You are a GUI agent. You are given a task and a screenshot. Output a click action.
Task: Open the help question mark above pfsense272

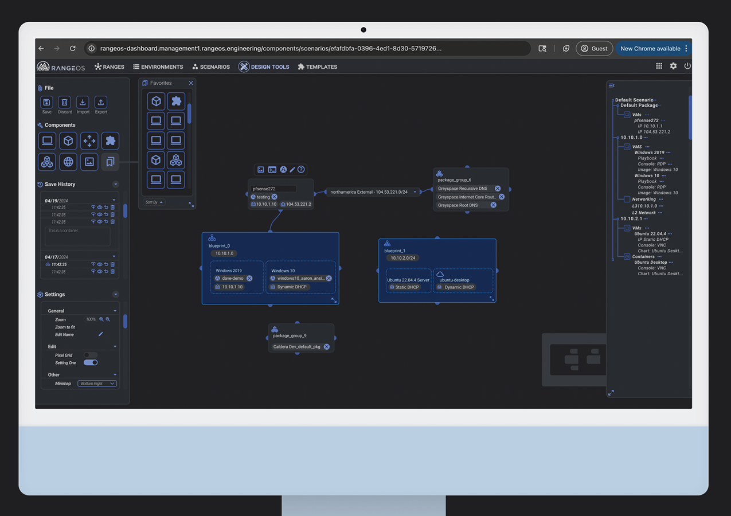[x=301, y=170]
